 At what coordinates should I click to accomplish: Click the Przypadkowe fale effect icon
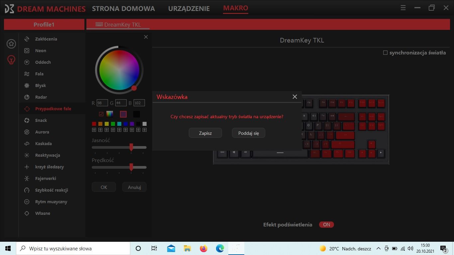(x=27, y=109)
